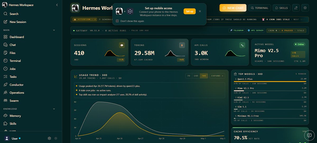Viewport: 317px width, 143px height.
Task: Click the Qwen3.5 Plus usage bar
Action: click(x=270, y=82)
